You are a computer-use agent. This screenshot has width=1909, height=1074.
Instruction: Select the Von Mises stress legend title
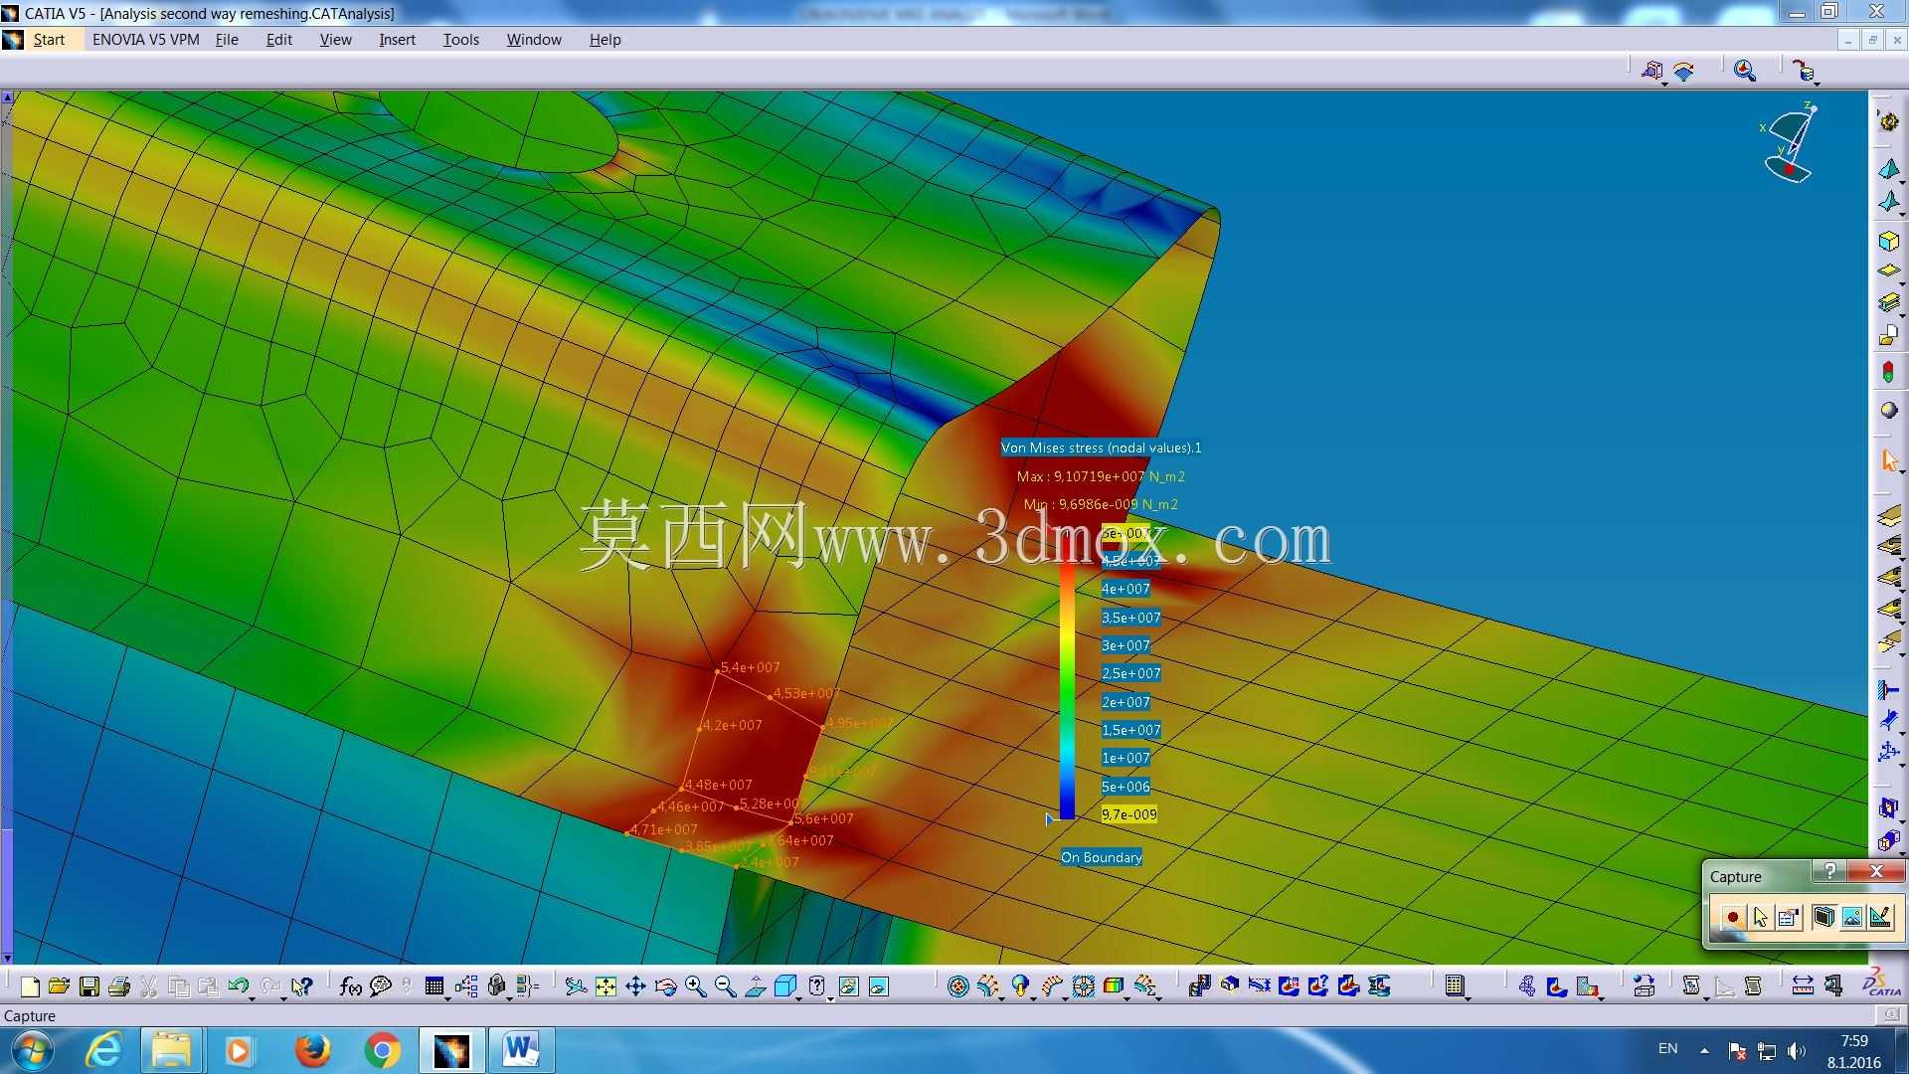(1101, 447)
